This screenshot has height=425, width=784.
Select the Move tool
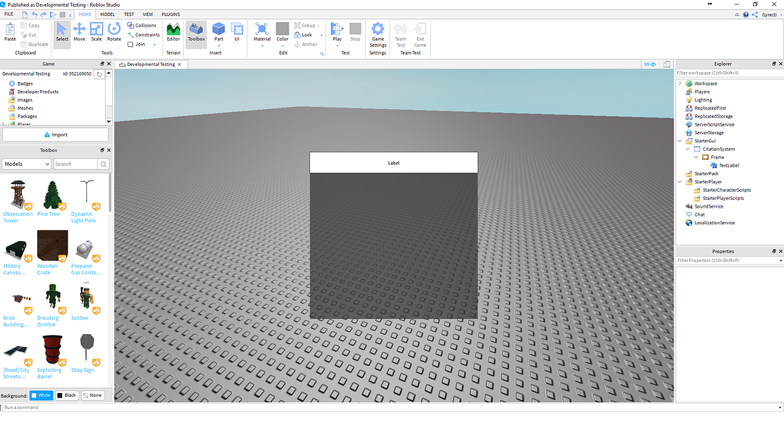pos(79,32)
